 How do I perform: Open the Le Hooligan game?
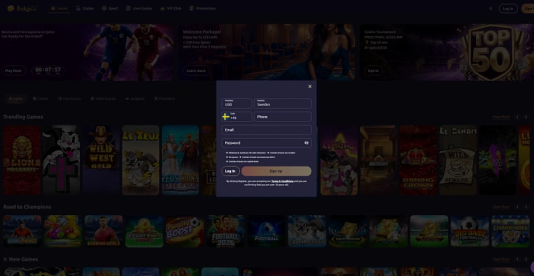pos(307,231)
